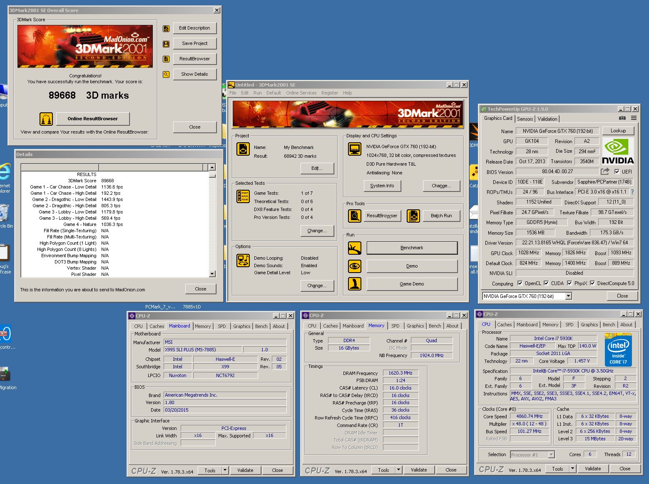Image resolution: width=649 pixels, height=484 pixels.
Task: Click the Show Details button
Action: click(195, 74)
